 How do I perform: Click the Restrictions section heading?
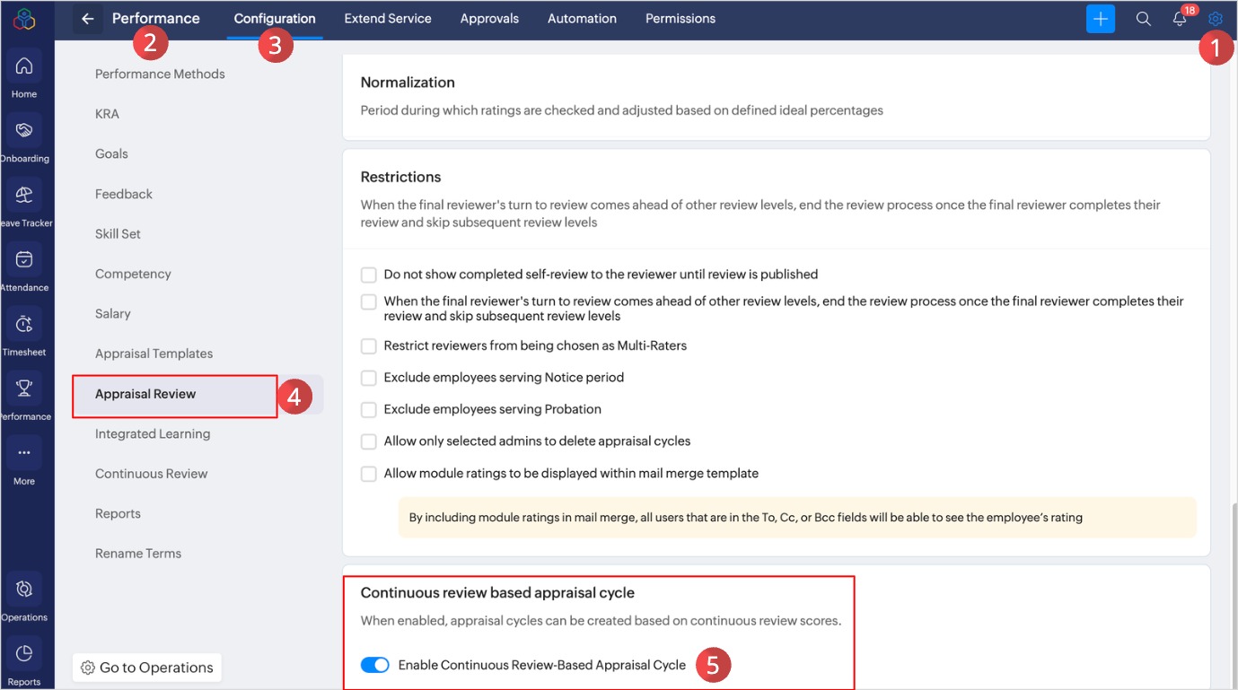click(401, 177)
